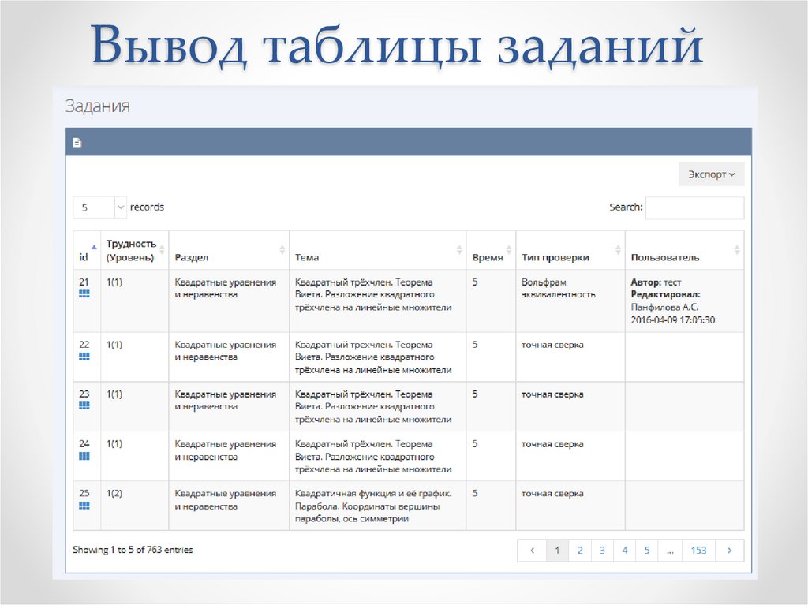Open the records-per-page dropdown
Screen dimensions: 808x605
tap(99, 207)
